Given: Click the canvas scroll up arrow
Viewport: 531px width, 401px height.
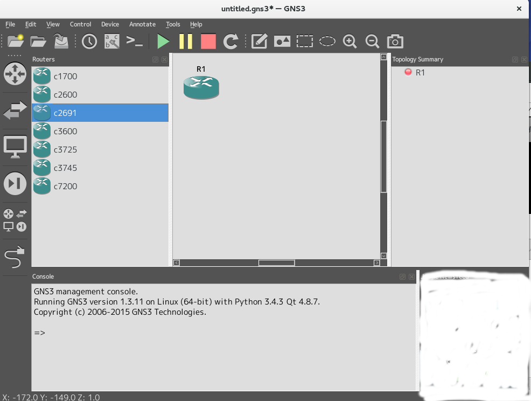Looking at the screenshot, I should pos(383,57).
